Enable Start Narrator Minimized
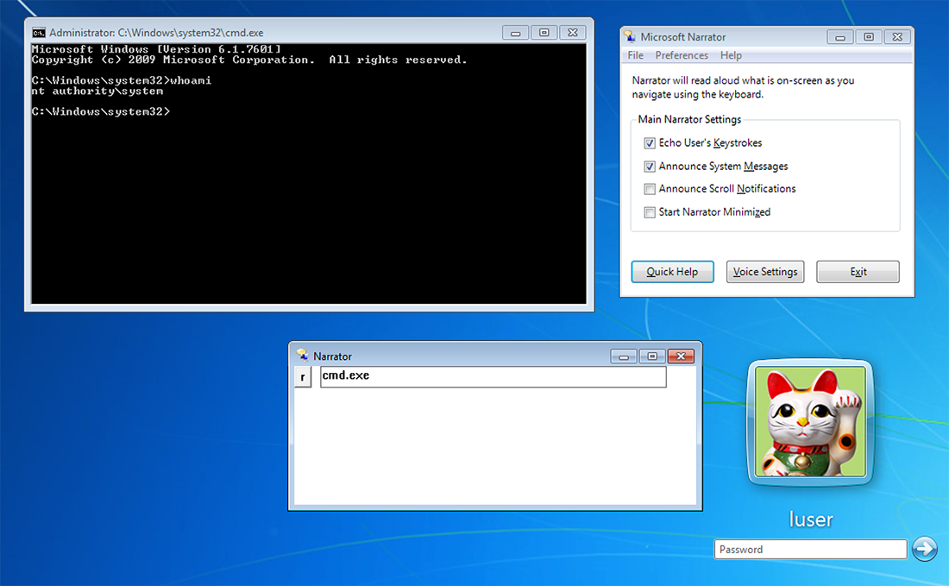This screenshot has width=949, height=586. click(650, 212)
